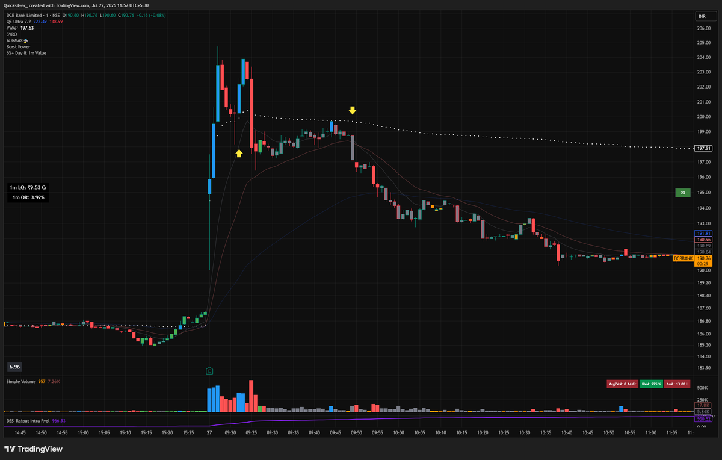Image resolution: width=722 pixels, height=460 pixels.
Task: Click the 1m LQ ₹9.53 Cr label
Action: (x=28, y=187)
